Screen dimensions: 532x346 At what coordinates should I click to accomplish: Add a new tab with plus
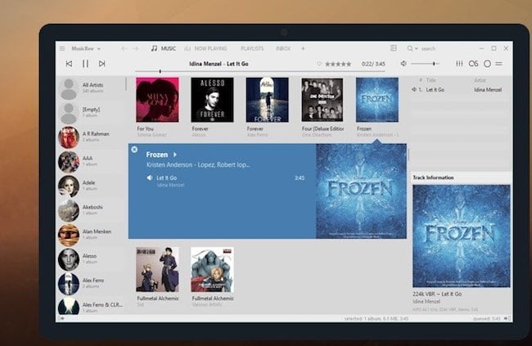tap(304, 48)
